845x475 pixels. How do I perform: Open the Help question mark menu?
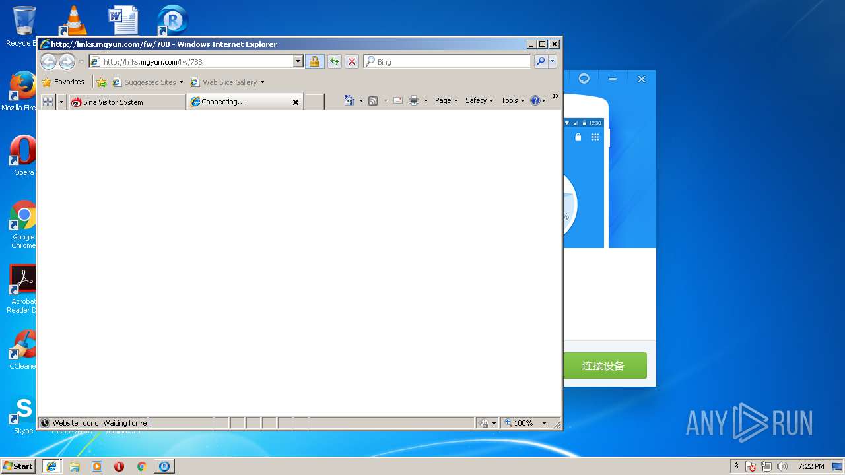(538, 100)
